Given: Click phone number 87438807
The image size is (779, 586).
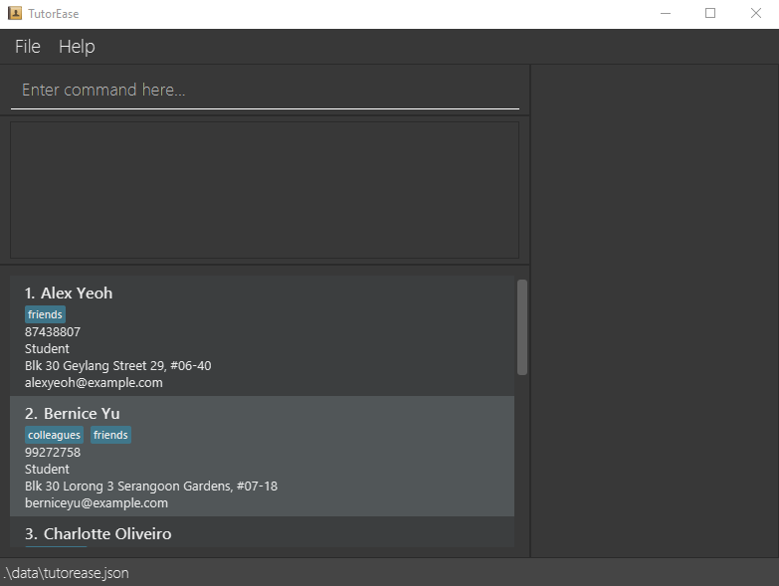Looking at the screenshot, I should (53, 331).
